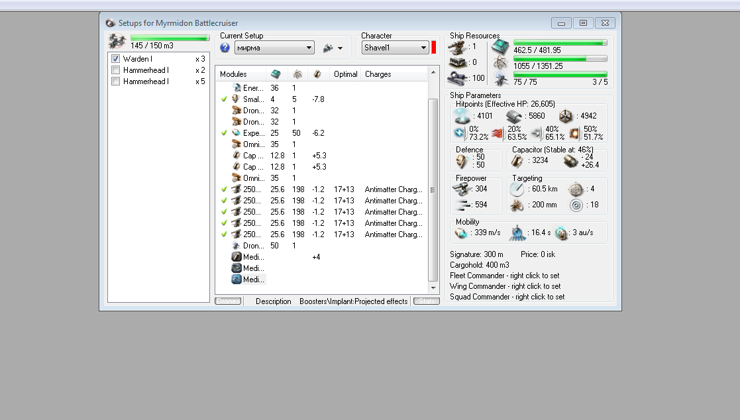
Task: Click the capacitor capacity icon showing 3234
Action: point(517,162)
